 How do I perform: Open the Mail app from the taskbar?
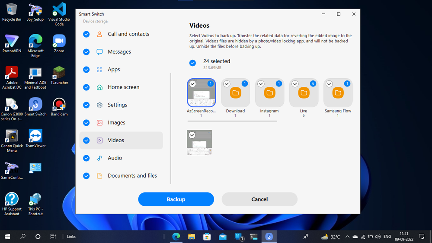tap(223, 237)
